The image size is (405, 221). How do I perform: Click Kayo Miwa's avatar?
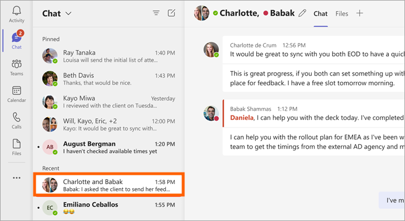50,101
